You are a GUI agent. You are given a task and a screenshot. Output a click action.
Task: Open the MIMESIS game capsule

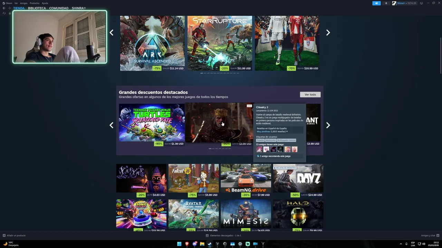[x=246, y=214]
